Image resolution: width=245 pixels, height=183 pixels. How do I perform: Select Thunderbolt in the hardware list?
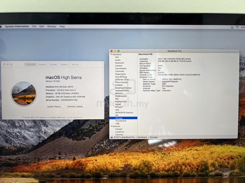[x=121, y=121]
